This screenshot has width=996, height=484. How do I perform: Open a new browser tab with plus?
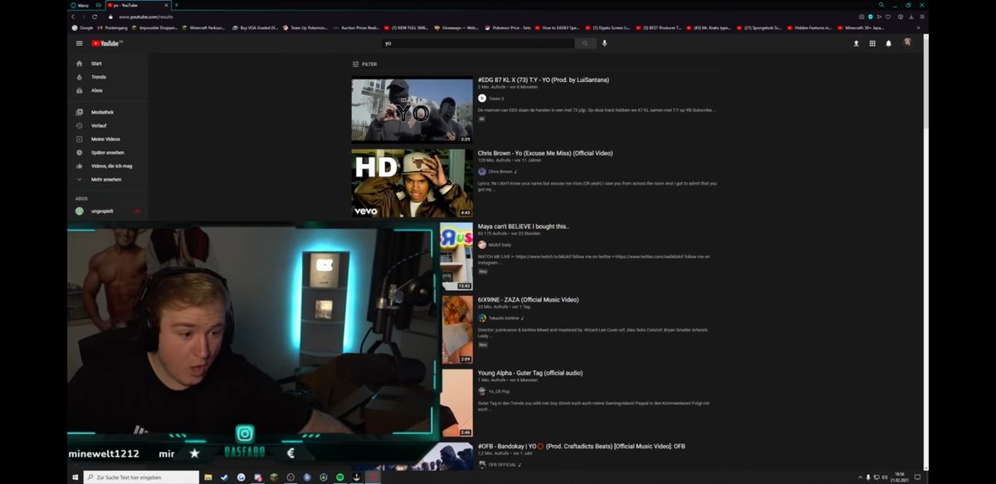click(176, 5)
